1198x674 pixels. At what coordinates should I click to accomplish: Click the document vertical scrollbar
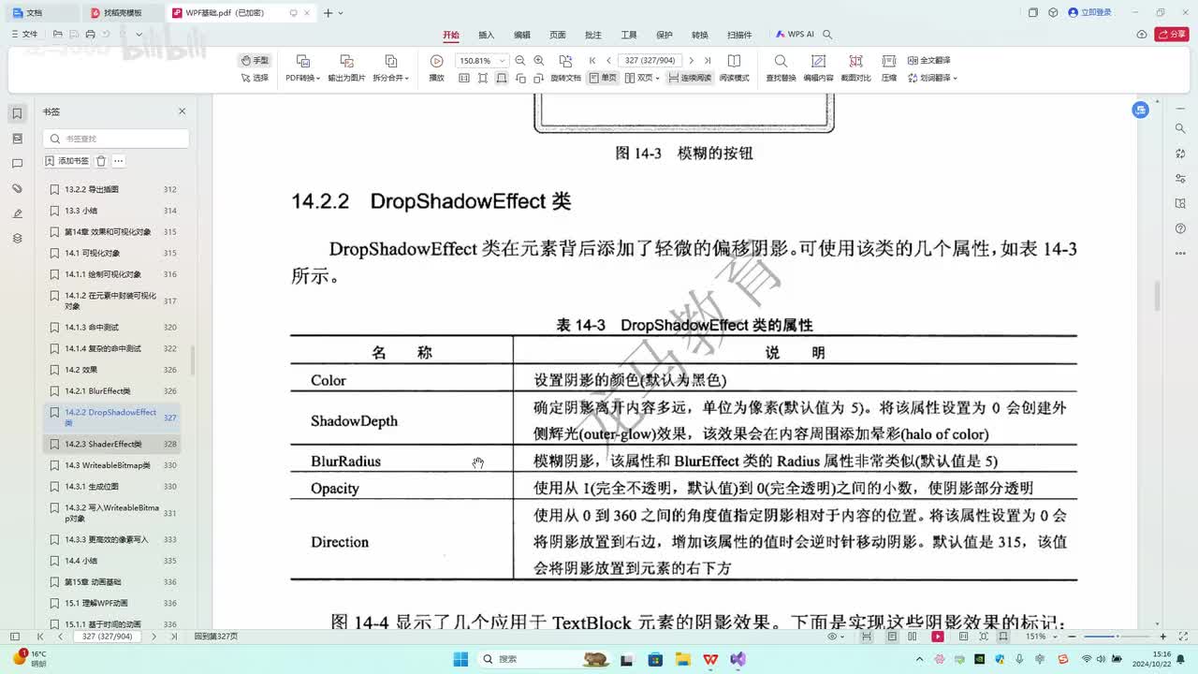click(1157, 298)
